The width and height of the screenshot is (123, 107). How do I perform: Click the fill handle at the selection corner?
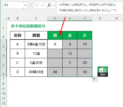click(x=92, y=76)
